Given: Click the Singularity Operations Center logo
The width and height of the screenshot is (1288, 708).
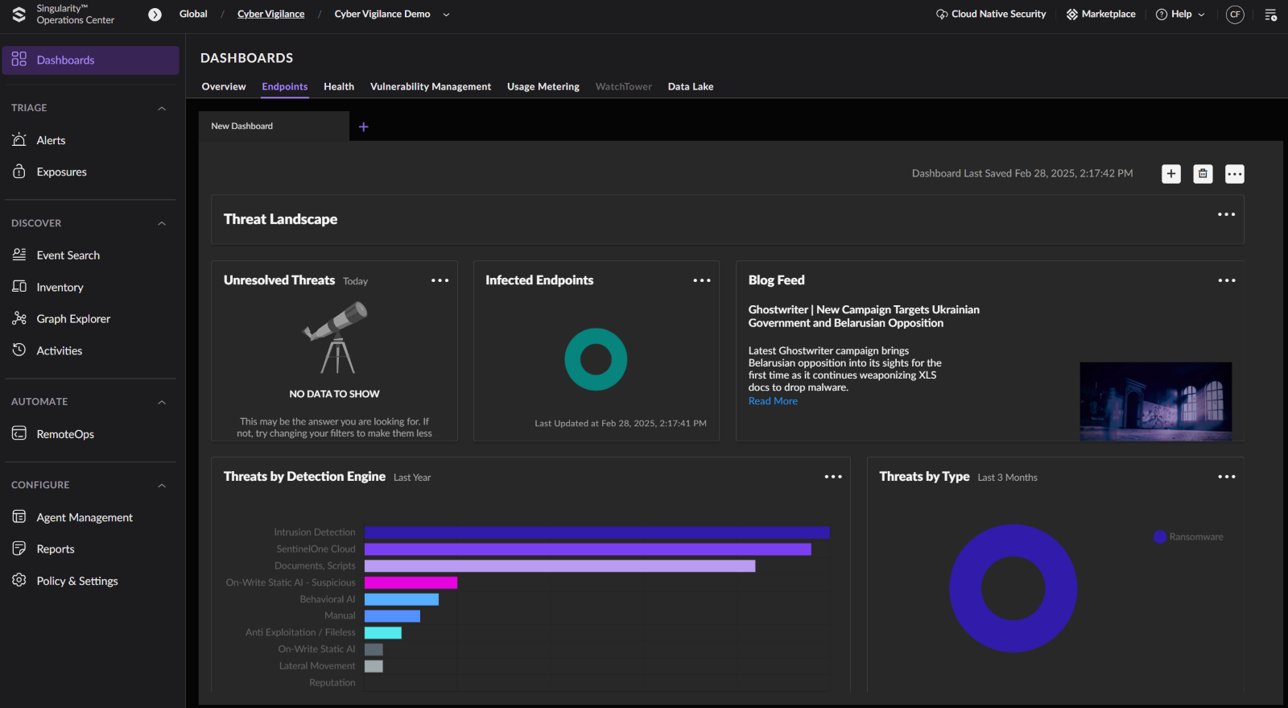Looking at the screenshot, I should [x=19, y=14].
